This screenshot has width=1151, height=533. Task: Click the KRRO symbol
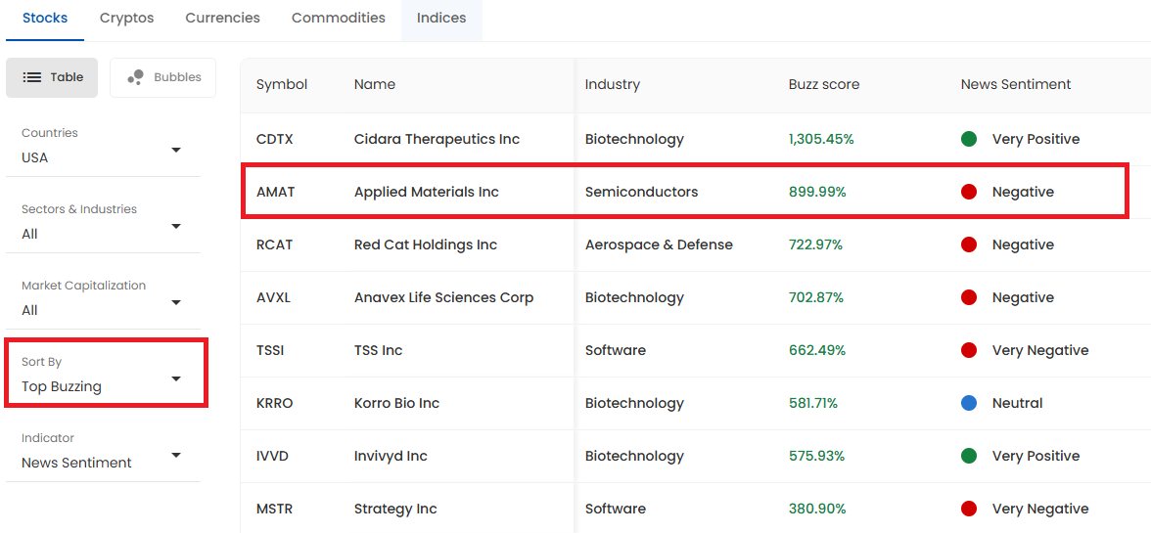[274, 403]
